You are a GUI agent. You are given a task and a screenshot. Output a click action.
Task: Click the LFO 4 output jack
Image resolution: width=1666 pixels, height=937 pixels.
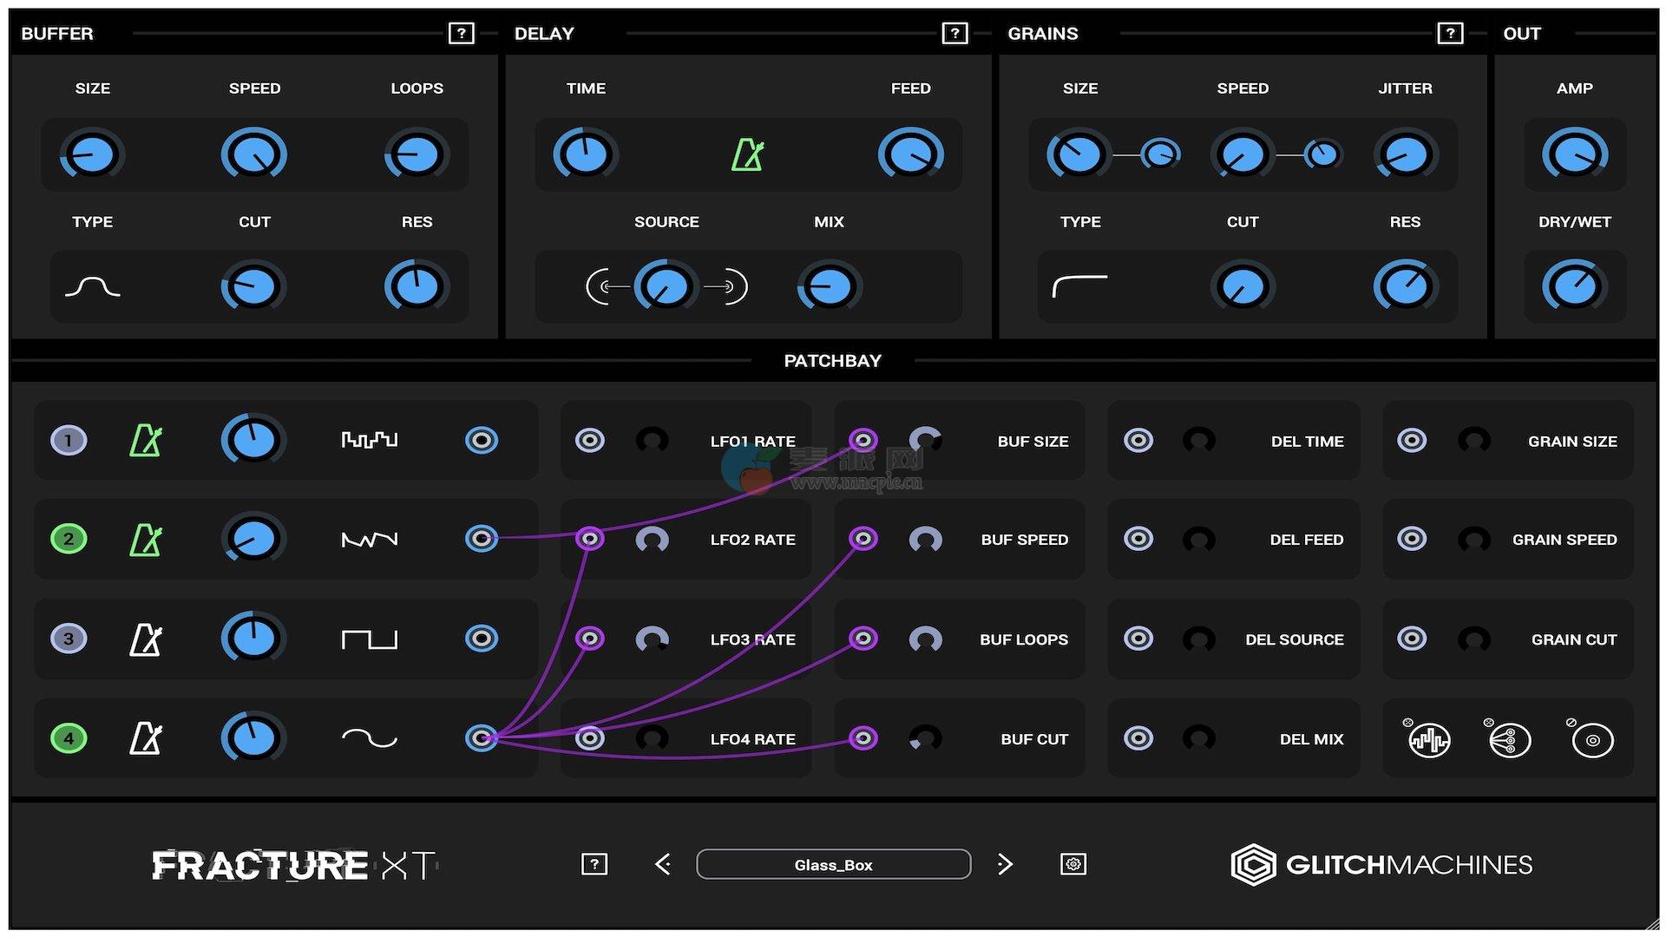(482, 738)
